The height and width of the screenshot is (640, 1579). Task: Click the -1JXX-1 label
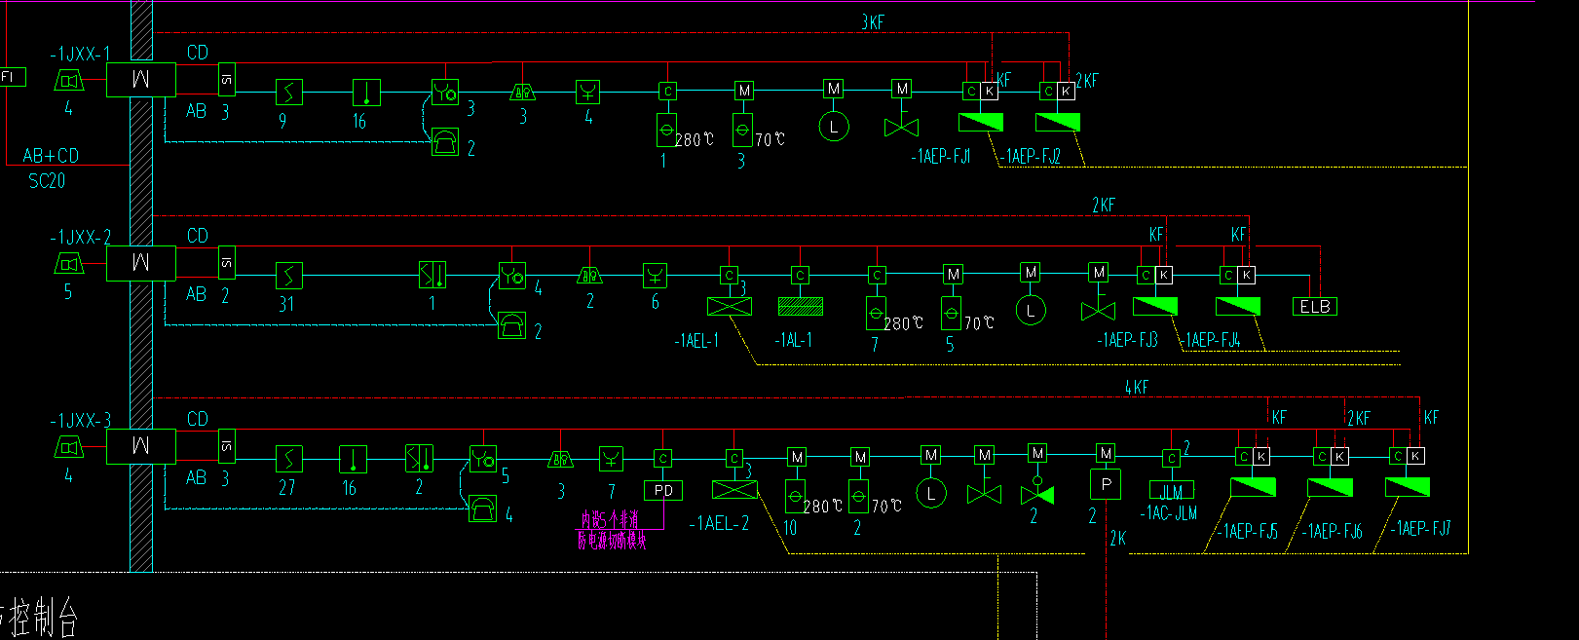pyautogui.click(x=80, y=54)
